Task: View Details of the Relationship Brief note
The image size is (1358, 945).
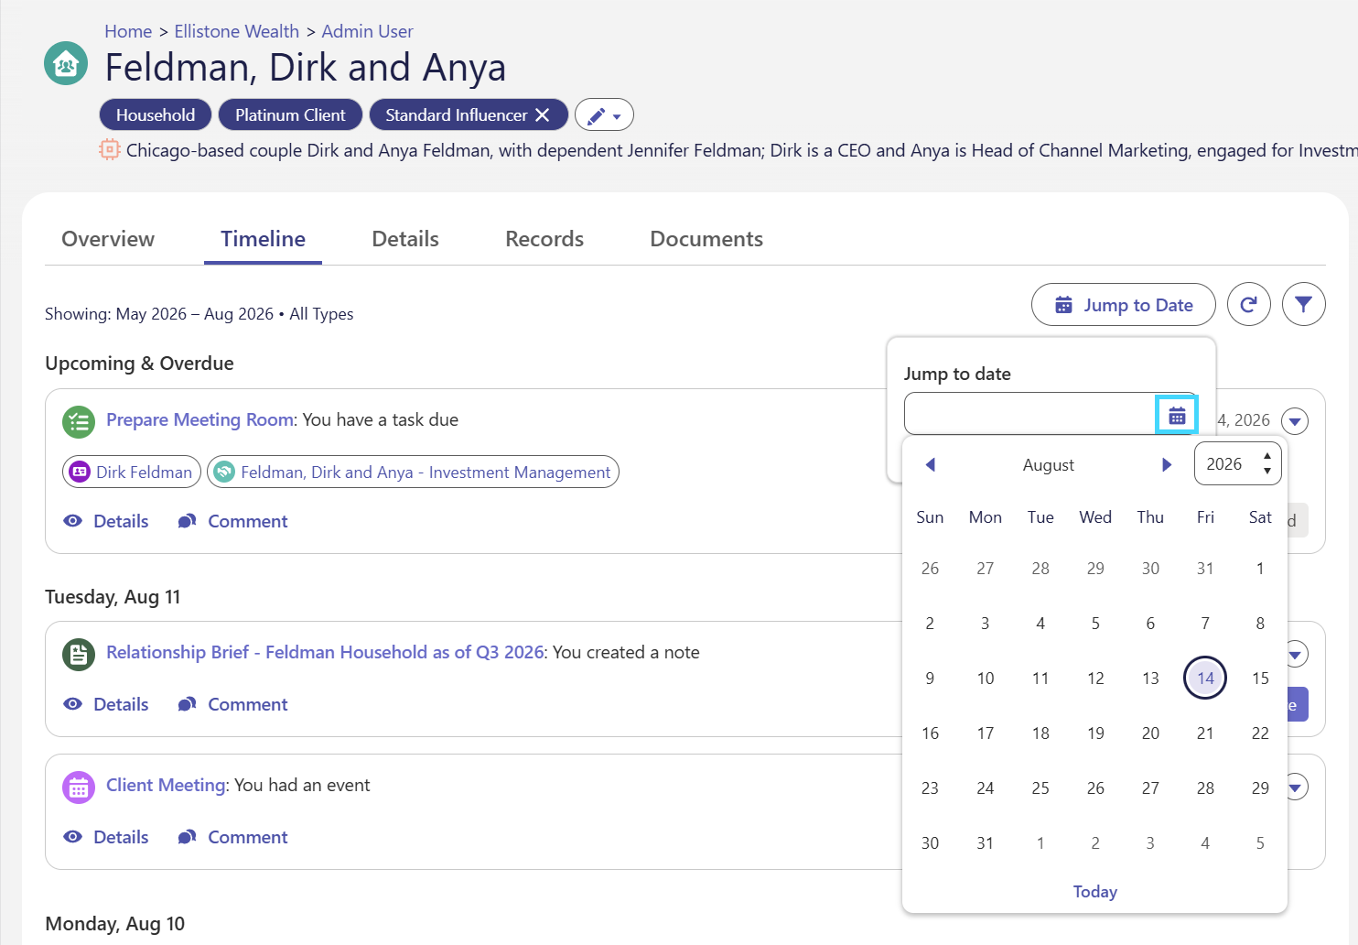Action: [106, 705]
